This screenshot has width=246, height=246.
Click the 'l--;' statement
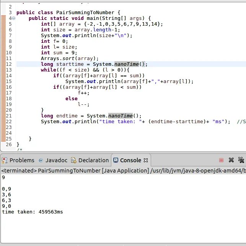(84, 104)
